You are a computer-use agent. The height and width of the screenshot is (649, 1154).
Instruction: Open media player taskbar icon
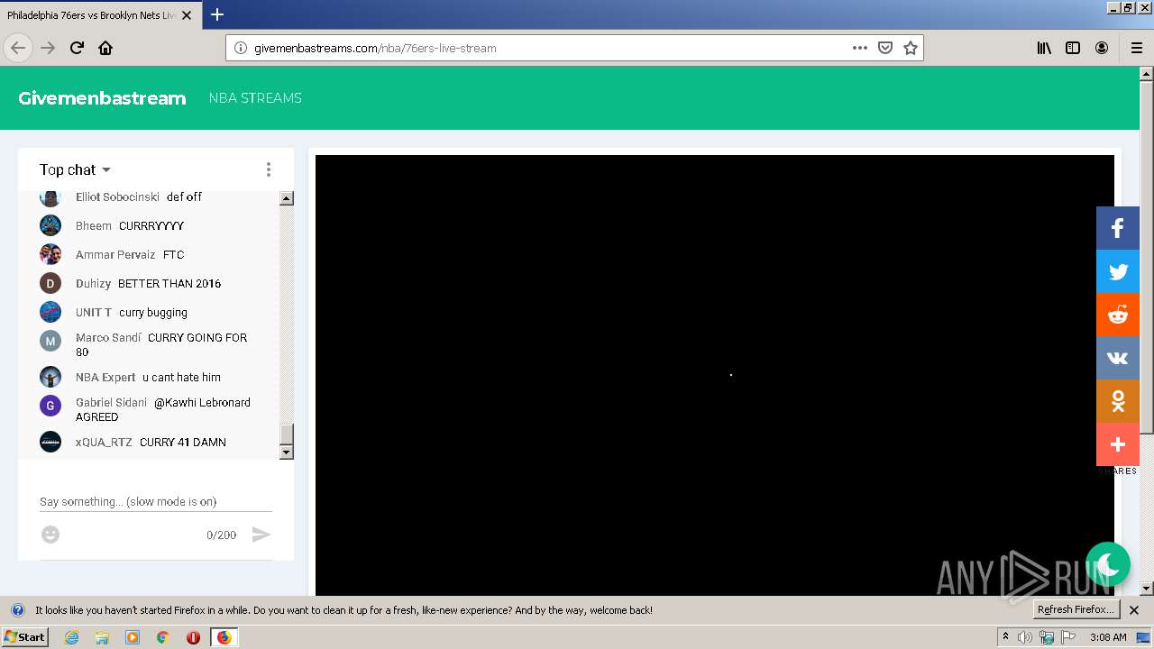133,637
